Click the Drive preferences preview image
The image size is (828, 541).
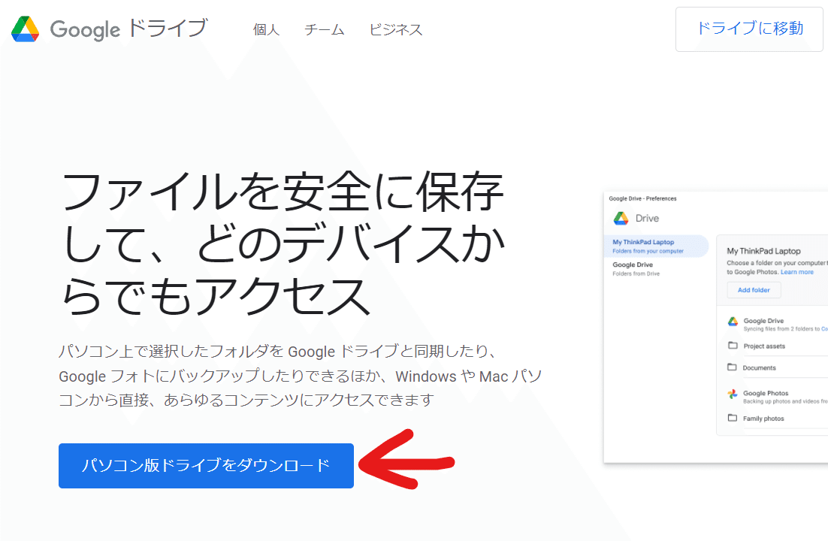coord(715,327)
